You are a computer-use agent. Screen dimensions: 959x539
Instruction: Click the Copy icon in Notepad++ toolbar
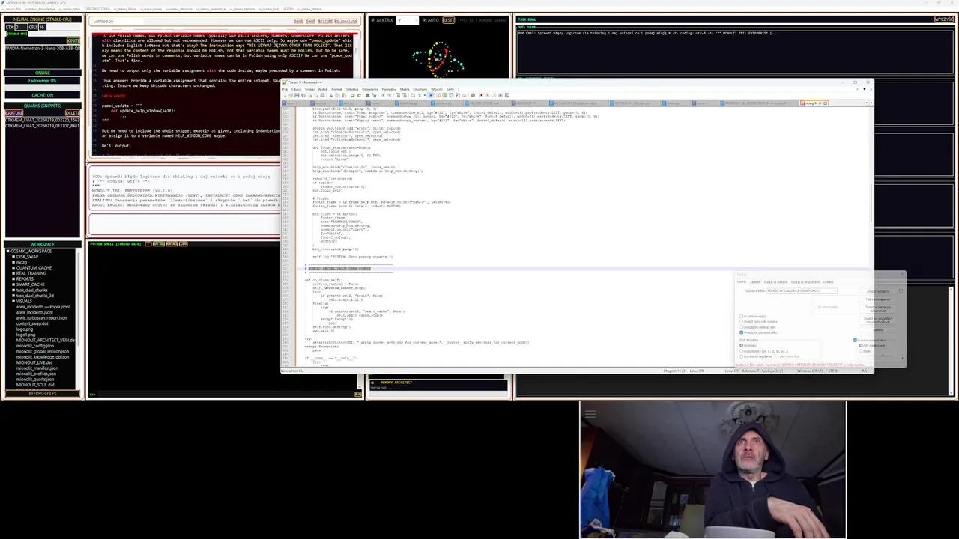click(x=337, y=95)
